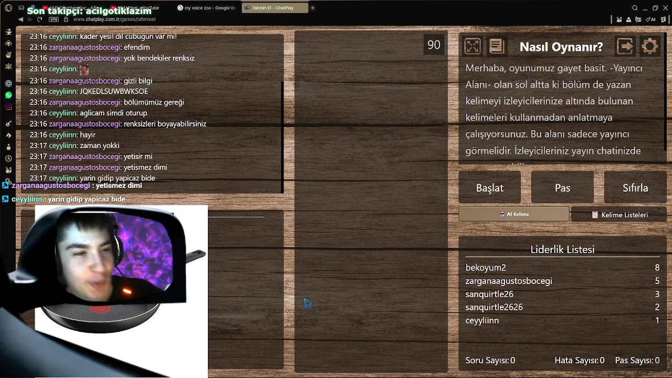
Task: Click zarganaagustosbocegi in Liderlik Listesi
Action: 509,281
